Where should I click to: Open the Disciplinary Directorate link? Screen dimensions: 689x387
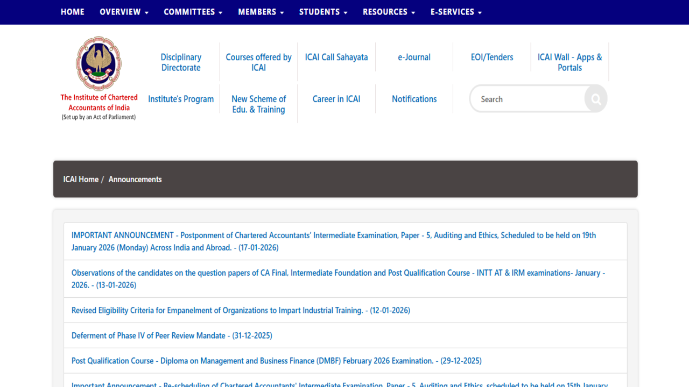pos(181,62)
